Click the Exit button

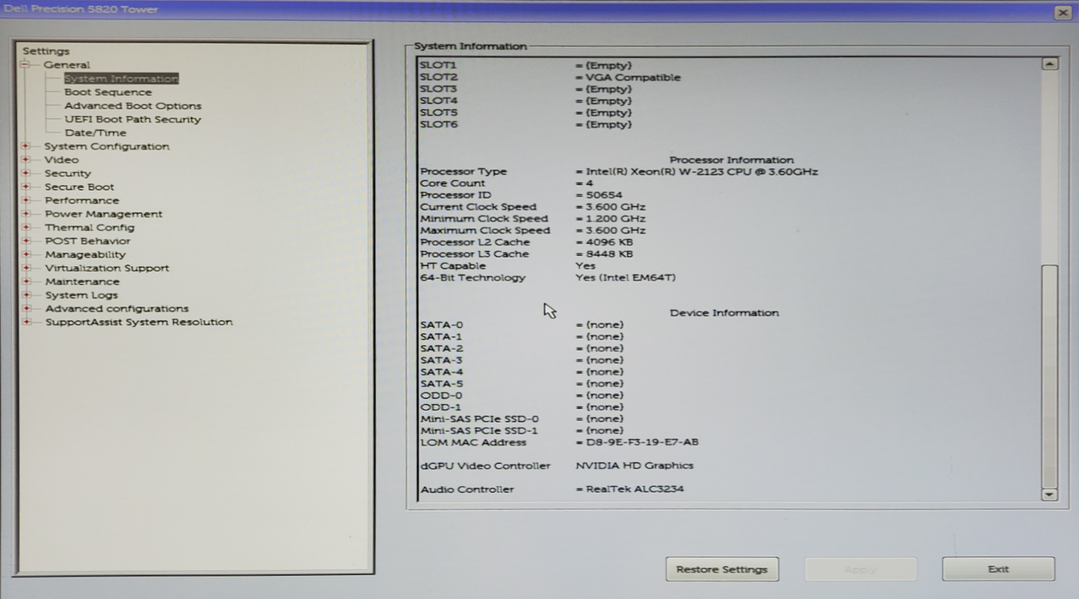click(x=999, y=569)
